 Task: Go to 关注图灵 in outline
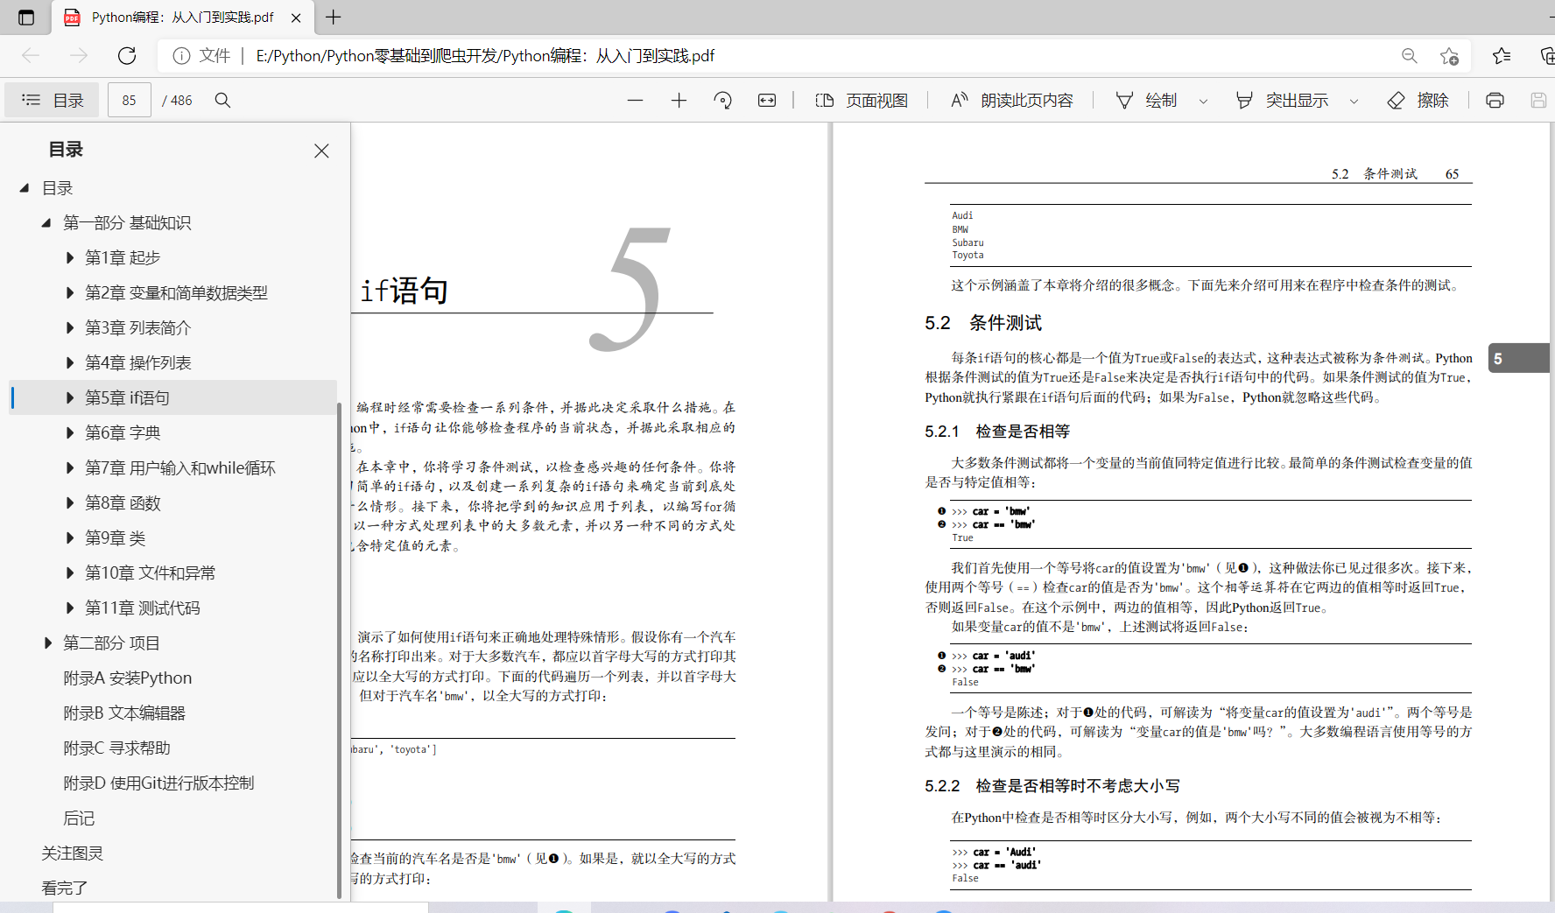pos(72,853)
